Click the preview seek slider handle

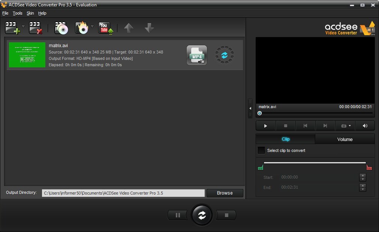click(259, 113)
